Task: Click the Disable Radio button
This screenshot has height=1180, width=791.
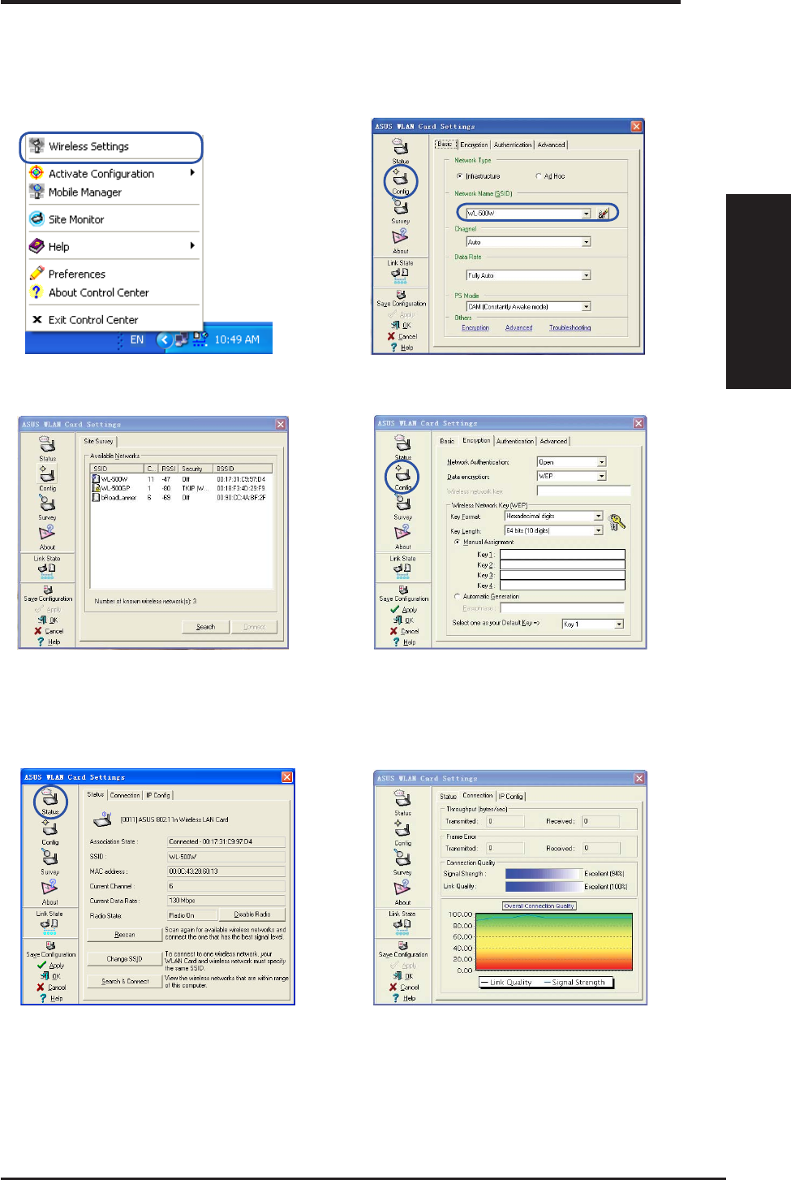Action: pos(252,914)
